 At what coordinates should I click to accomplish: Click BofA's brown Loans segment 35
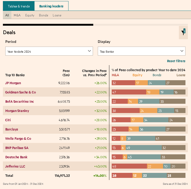click(172, 101)
